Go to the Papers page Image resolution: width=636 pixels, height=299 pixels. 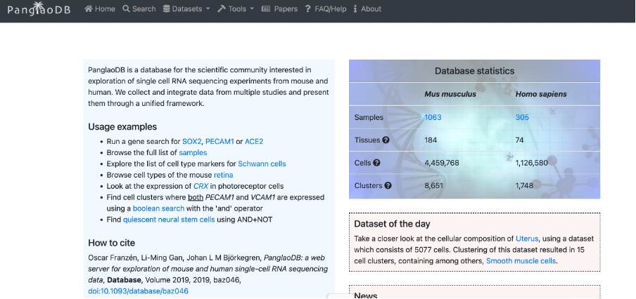(279, 8)
